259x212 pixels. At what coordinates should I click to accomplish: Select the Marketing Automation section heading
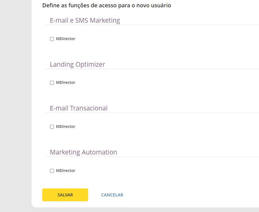[83, 152]
